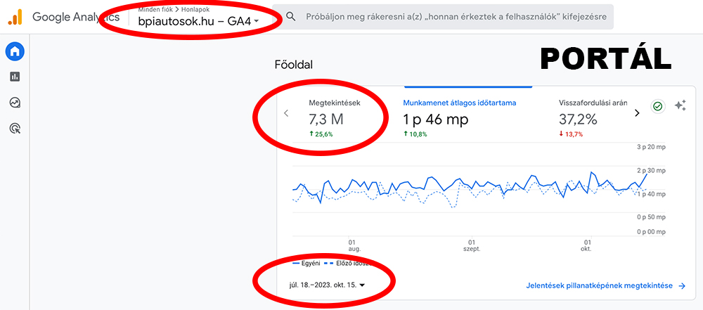Open the Advertising cursor icon in sidebar

15,129
